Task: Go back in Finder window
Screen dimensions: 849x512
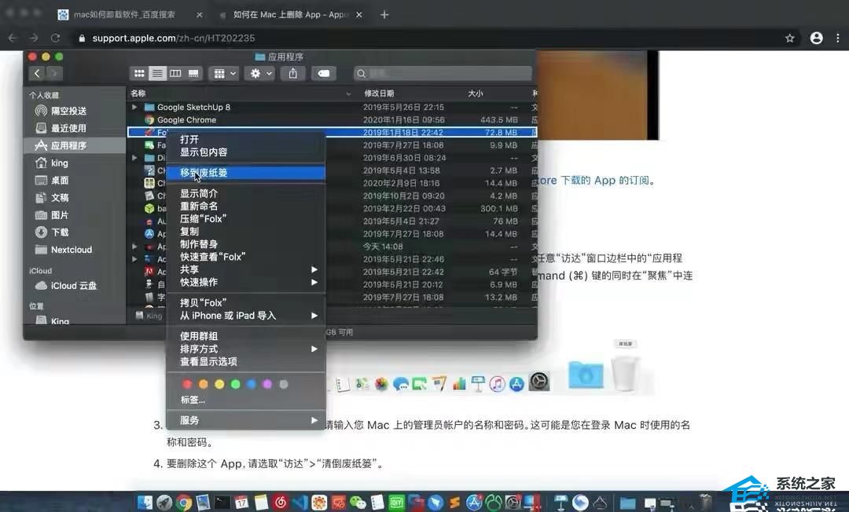Action: point(37,73)
